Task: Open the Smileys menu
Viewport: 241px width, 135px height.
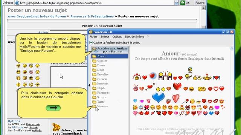Action: click(105, 37)
